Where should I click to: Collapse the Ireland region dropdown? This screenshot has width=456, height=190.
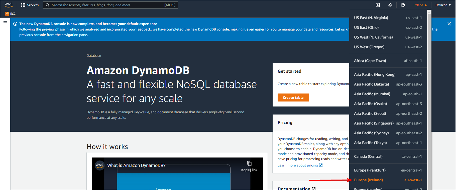pos(420,5)
